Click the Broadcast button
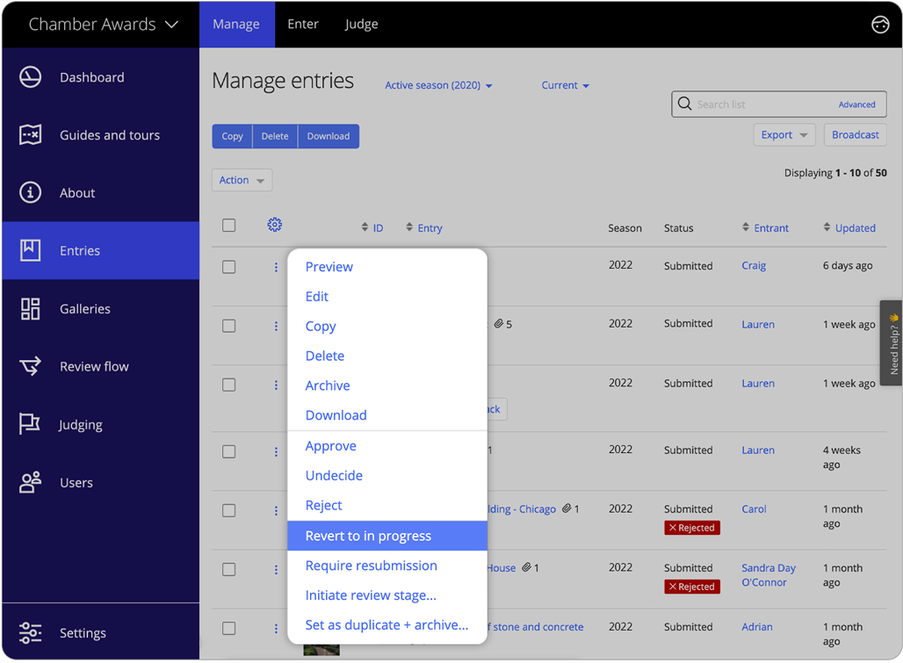Viewport: 903px width, 663px height. tap(855, 134)
